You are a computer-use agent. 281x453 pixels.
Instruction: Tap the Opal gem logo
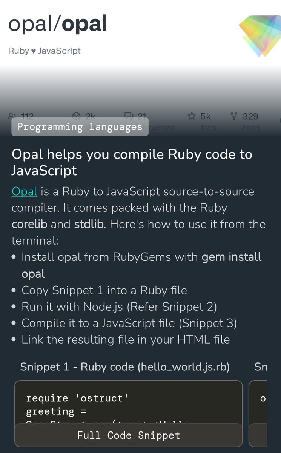[x=260, y=36]
